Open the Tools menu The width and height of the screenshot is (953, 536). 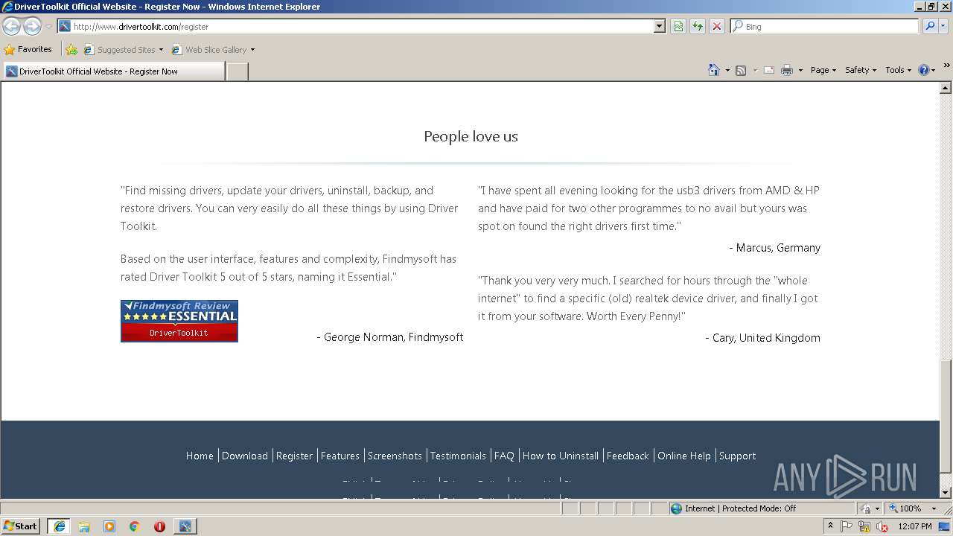point(898,70)
